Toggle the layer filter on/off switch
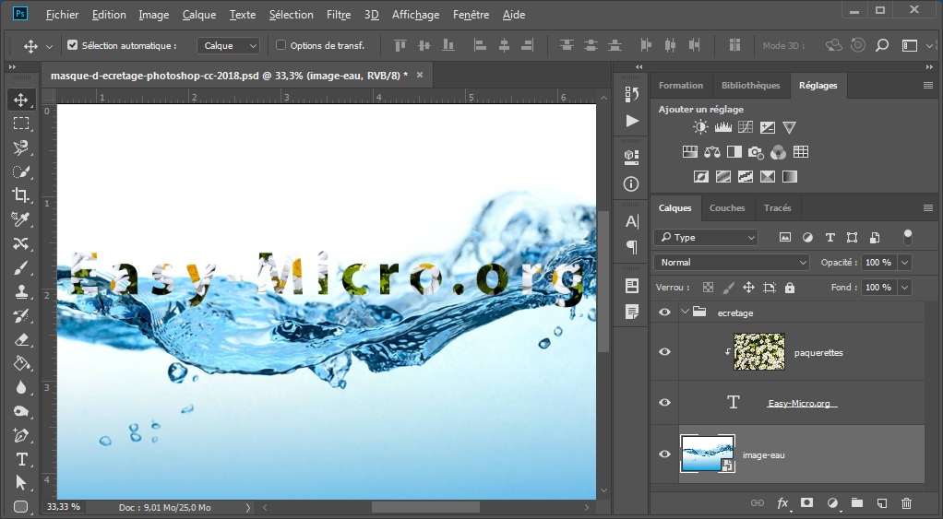 click(x=908, y=237)
